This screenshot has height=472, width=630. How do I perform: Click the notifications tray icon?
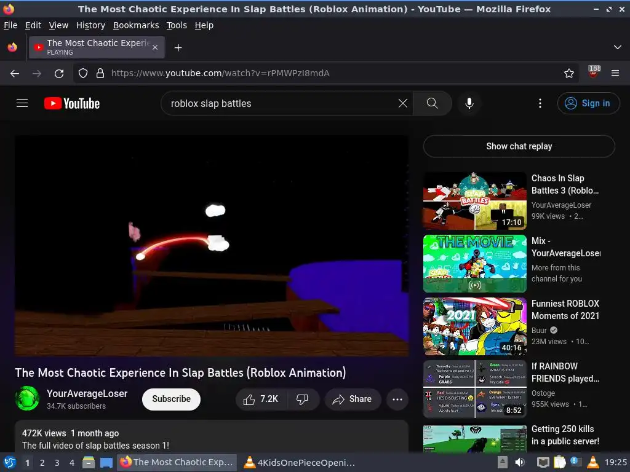(x=575, y=462)
